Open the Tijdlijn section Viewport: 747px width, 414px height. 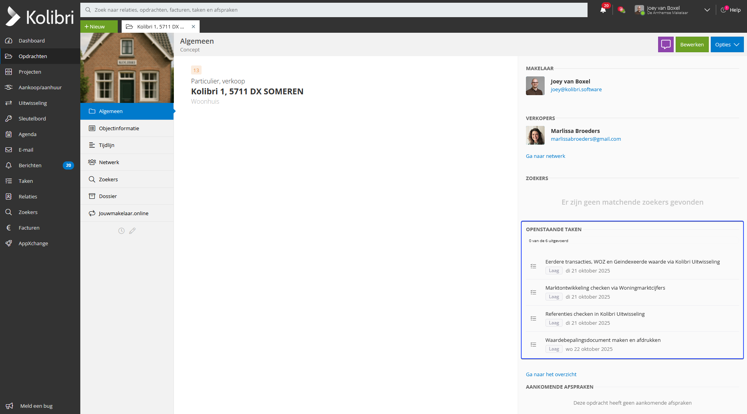(x=106, y=145)
